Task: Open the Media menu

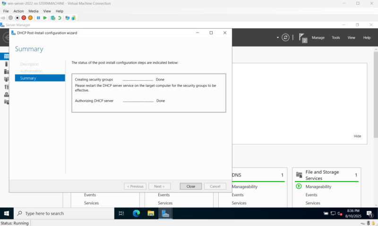Action: (x=33, y=11)
